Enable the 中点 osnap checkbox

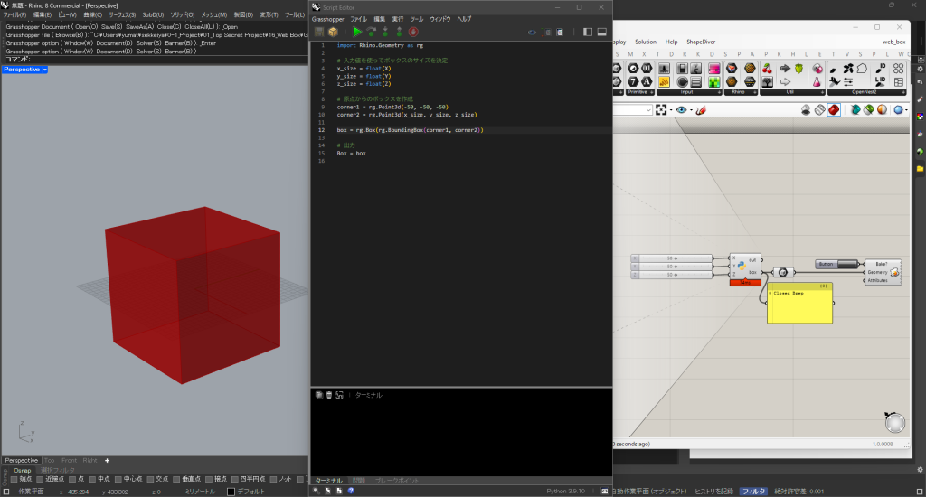[x=91, y=479]
